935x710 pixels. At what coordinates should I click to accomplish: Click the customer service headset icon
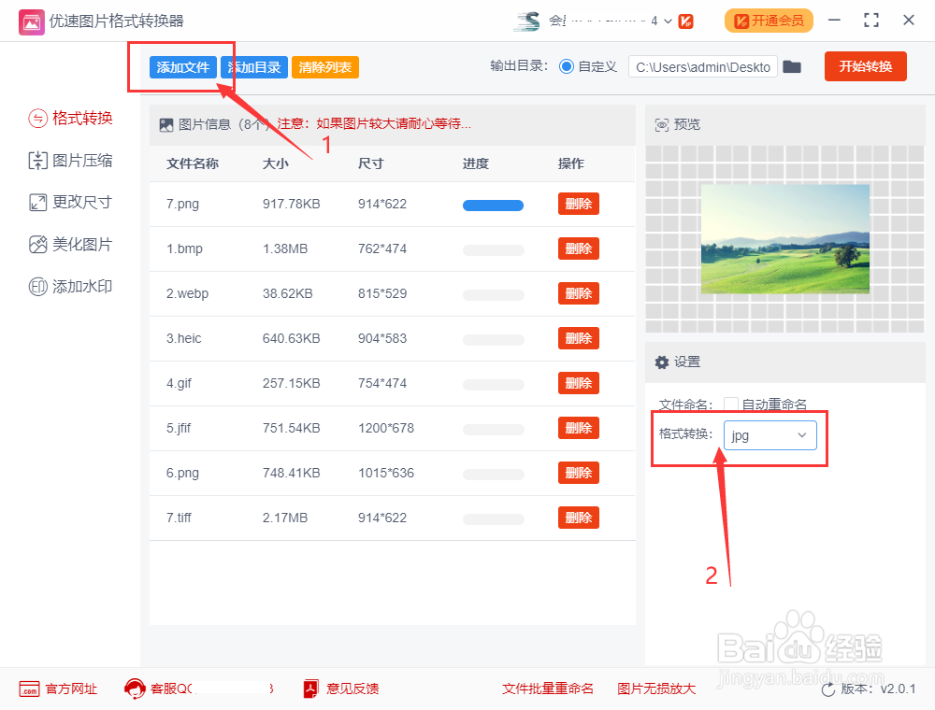(x=135, y=689)
